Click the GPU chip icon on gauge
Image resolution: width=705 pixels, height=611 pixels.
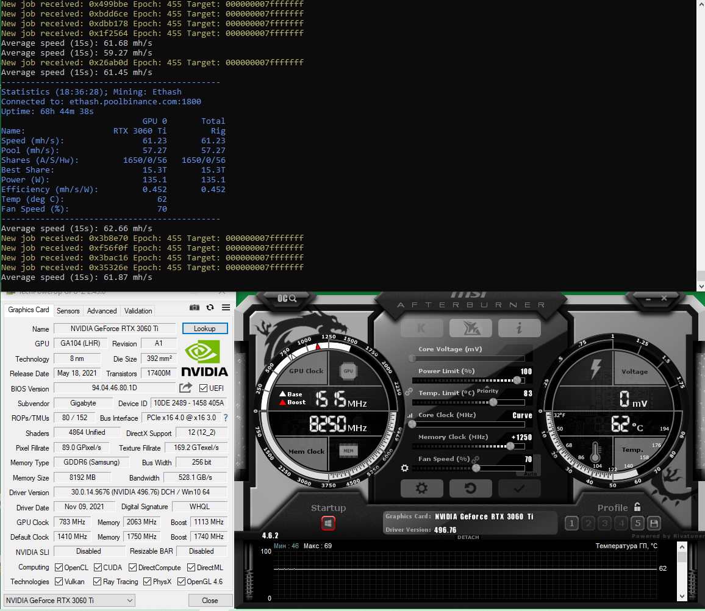pos(348,371)
